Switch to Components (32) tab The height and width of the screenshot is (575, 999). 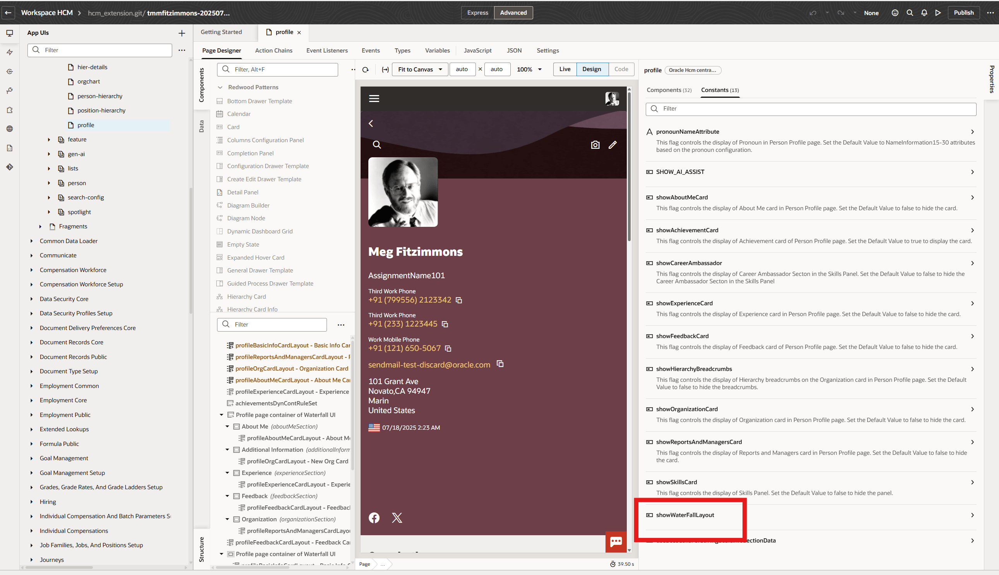pyautogui.click(x=669, y=90)
